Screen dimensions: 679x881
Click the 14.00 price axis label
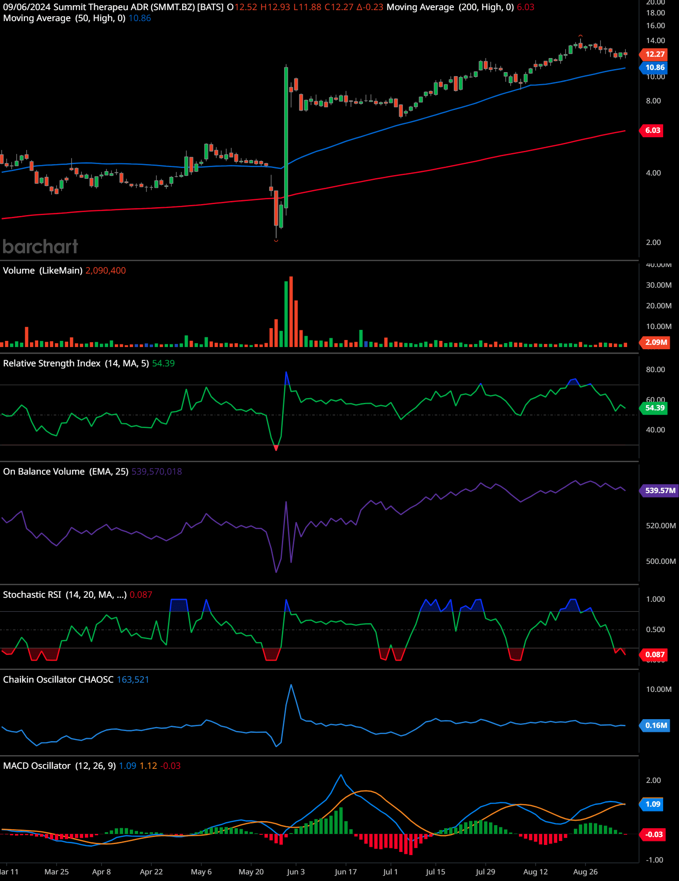655,40
